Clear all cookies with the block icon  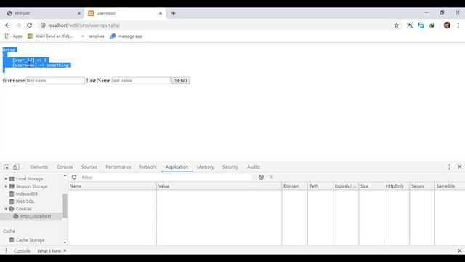(261, 177)
